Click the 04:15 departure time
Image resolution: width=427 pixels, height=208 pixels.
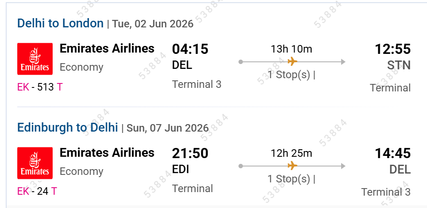(x=190, y=49)
